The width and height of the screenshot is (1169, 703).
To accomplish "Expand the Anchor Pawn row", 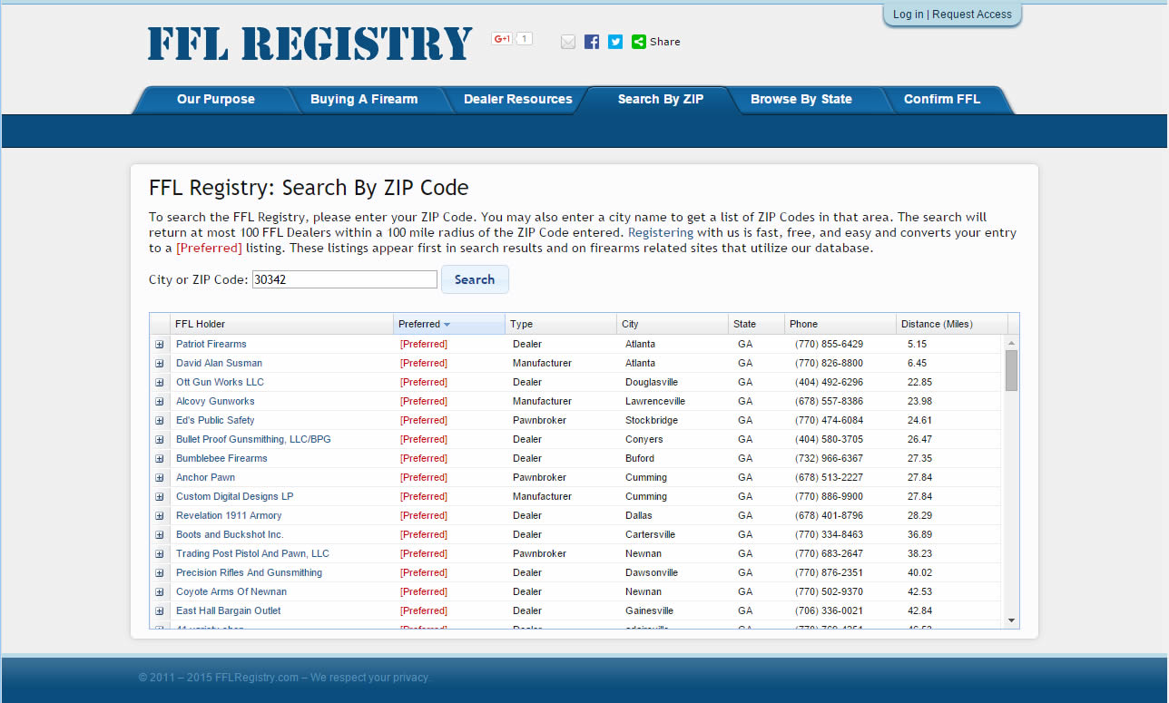I will click(160, 478).
